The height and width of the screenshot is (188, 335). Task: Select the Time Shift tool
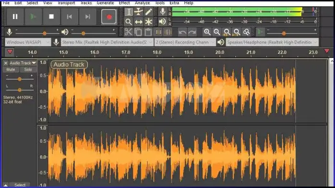(138, 22)
